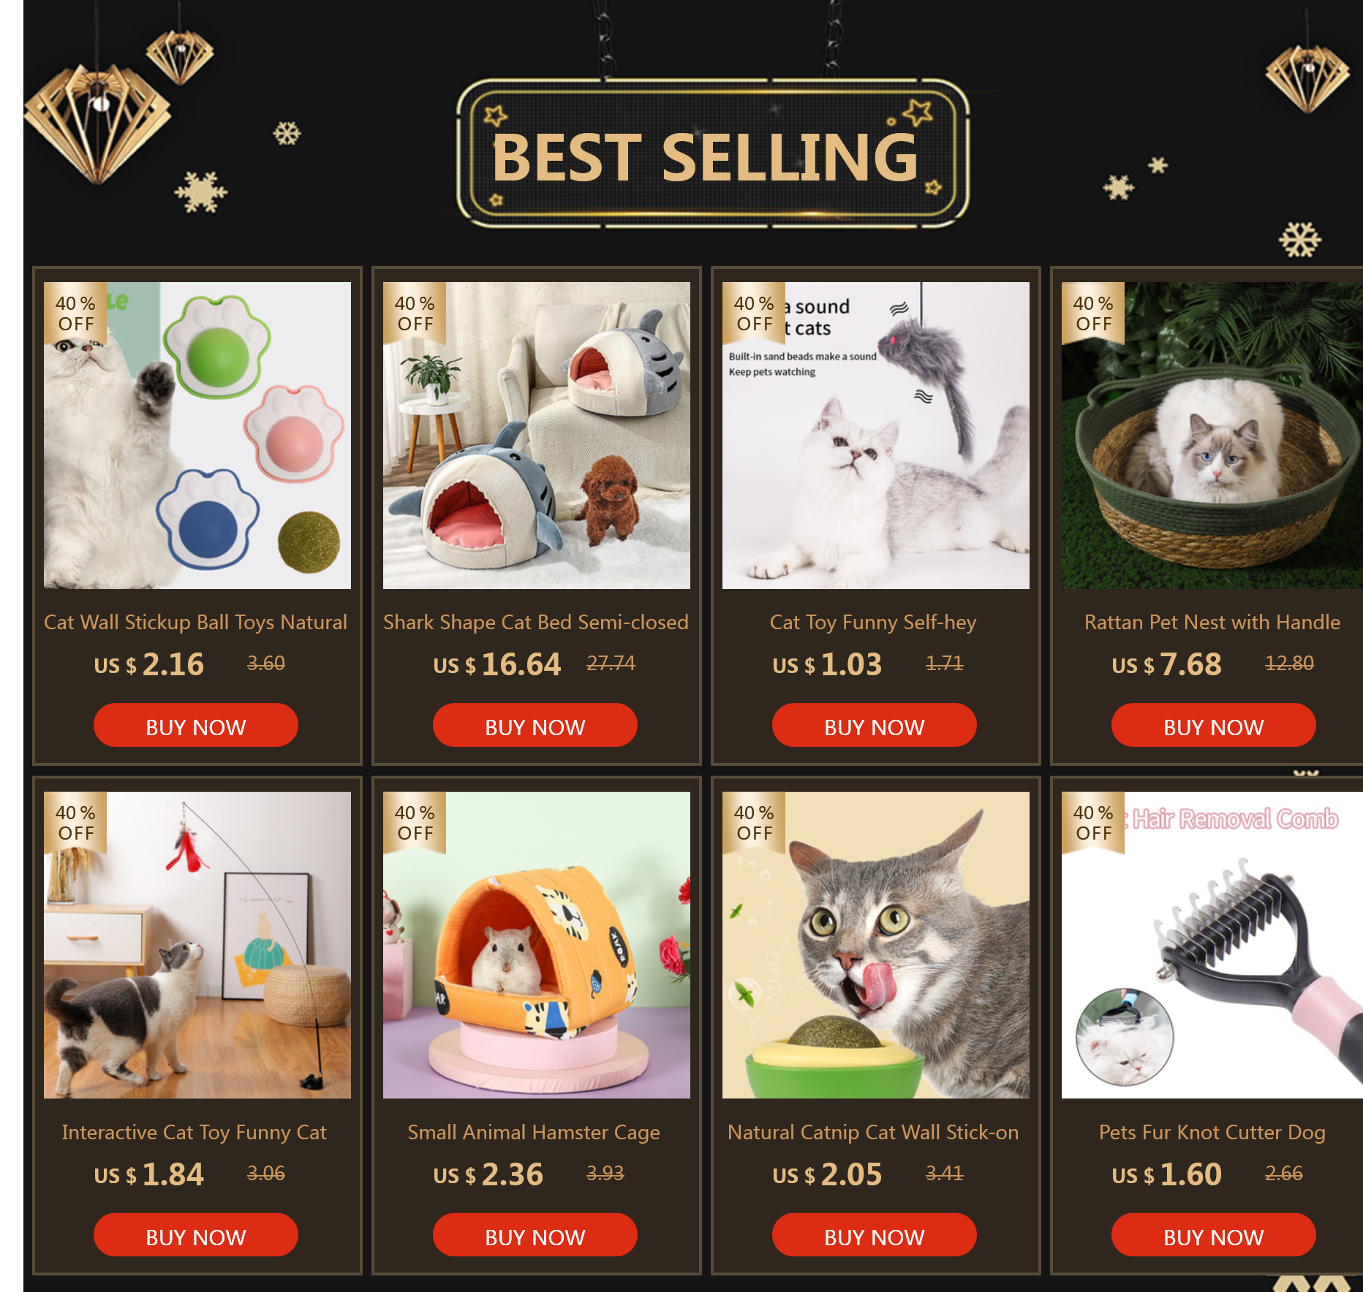Image resolution: width=1363 pixels, height=1292 pixels.
Task: Click the 40% OFF badge on Rattan Pet Nest
Action: tap(1093, 313)
